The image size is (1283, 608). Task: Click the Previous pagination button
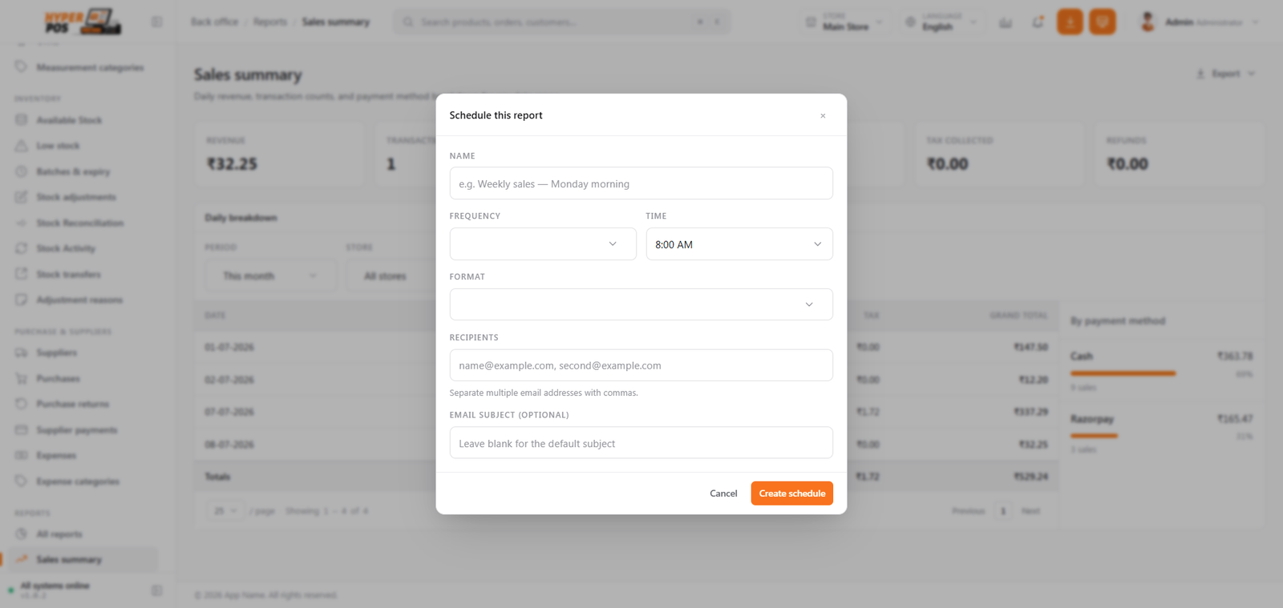968,511
